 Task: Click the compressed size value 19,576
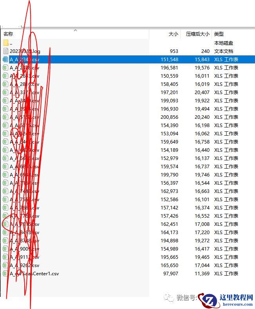pos(202,67)
